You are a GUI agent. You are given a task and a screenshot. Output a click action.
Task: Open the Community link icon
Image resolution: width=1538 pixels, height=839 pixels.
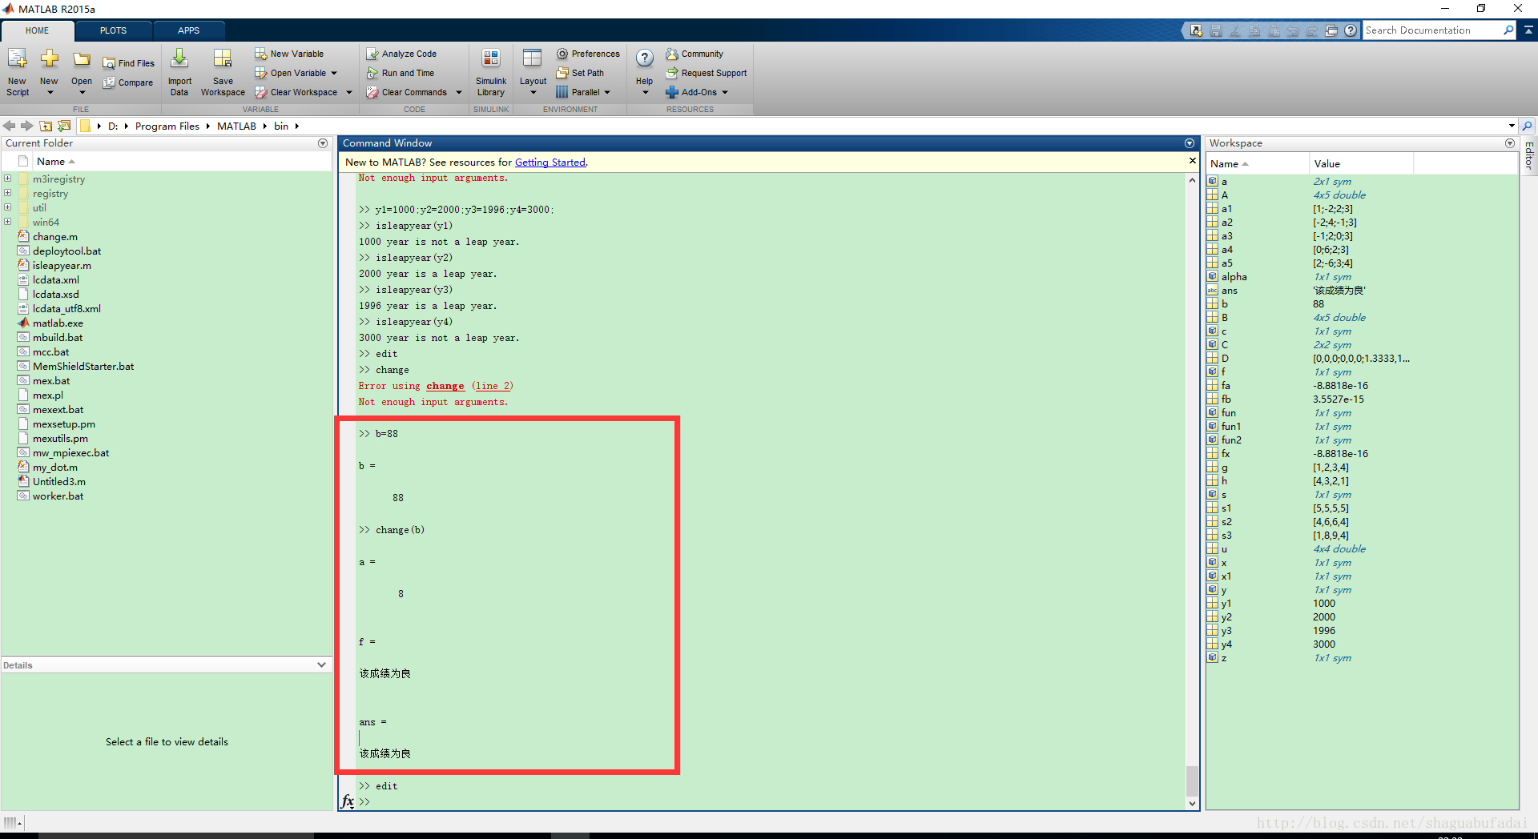pos(671,54)
